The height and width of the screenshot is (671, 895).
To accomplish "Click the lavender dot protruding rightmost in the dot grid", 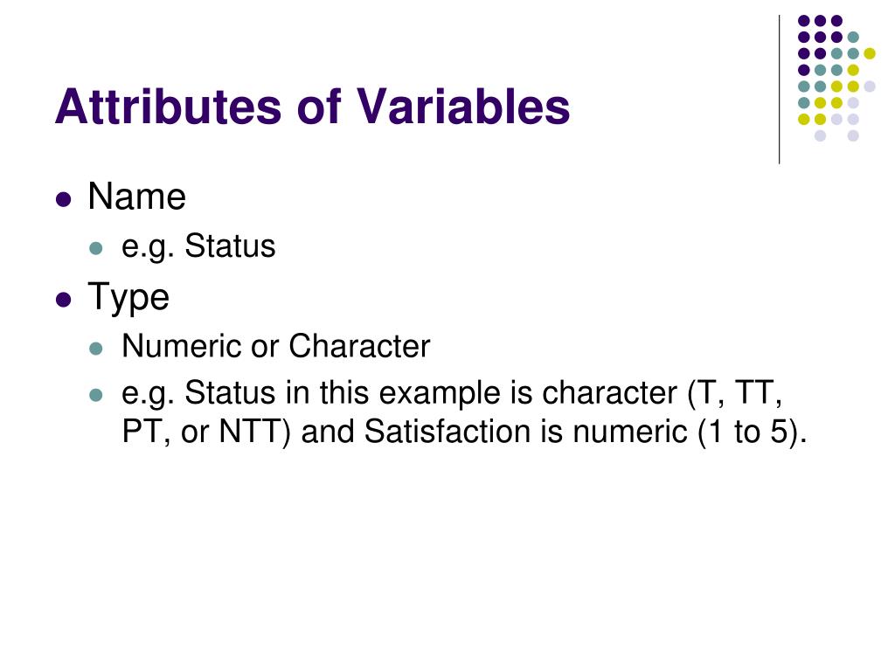I will click(x=870, y=86).
